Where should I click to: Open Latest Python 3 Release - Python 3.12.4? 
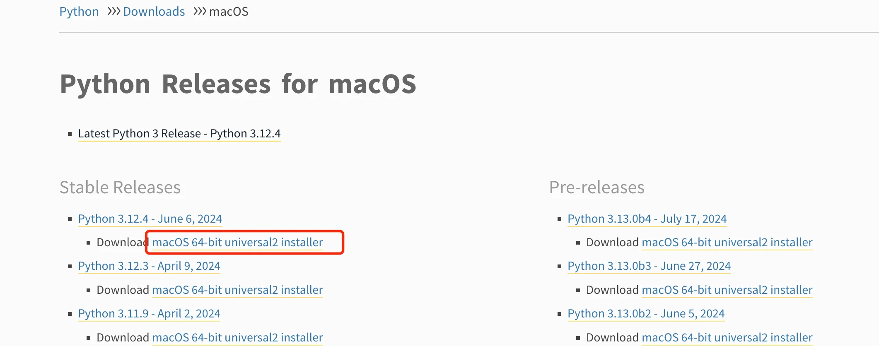[179, 133]
